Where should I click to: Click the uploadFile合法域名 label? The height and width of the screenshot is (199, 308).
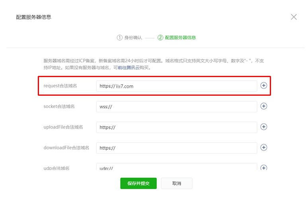click(63, 127)
